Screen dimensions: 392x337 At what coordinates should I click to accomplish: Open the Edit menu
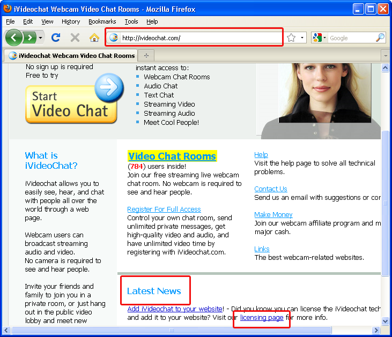(x=28, y=21)
